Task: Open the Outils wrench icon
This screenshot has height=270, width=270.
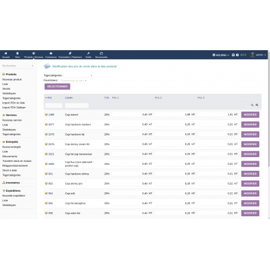Action: (88, 53)
